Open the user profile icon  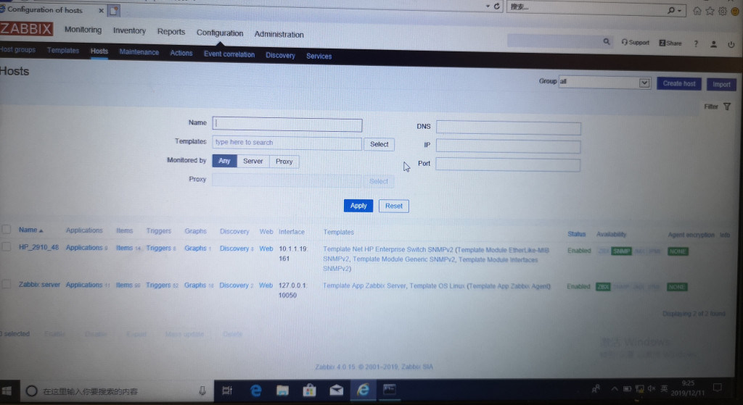pyautogui.click(x=713, y=44)
